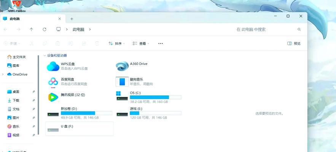This screenshot has width=336, height=152.
Task: Open the three-dots more options menu
Action: (x=161, y=43)
